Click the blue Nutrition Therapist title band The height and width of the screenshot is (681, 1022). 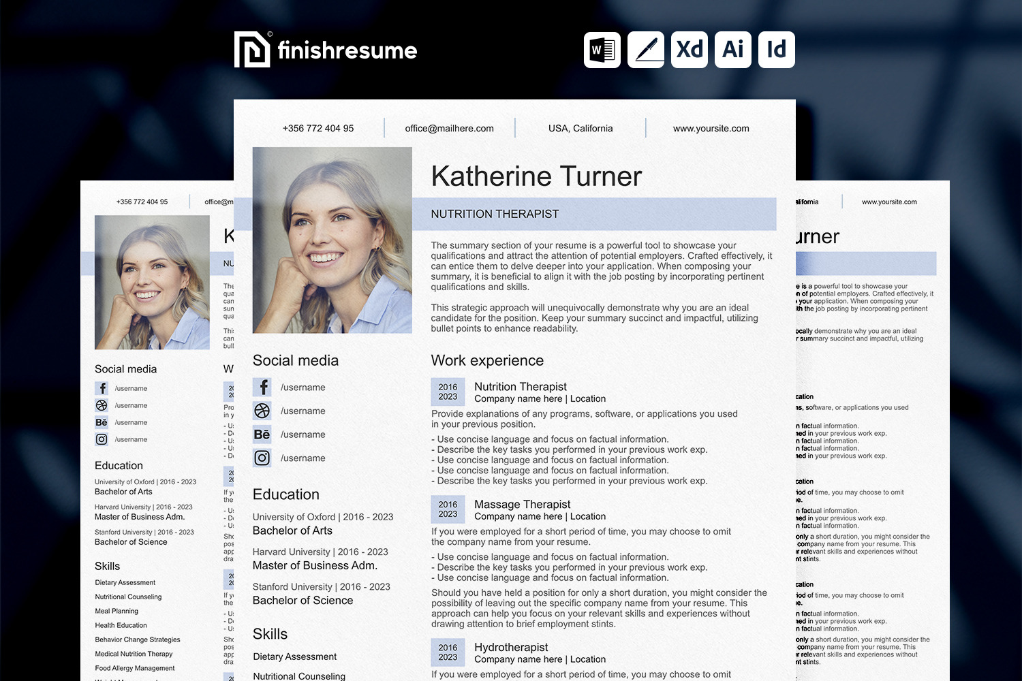[593, 214]
